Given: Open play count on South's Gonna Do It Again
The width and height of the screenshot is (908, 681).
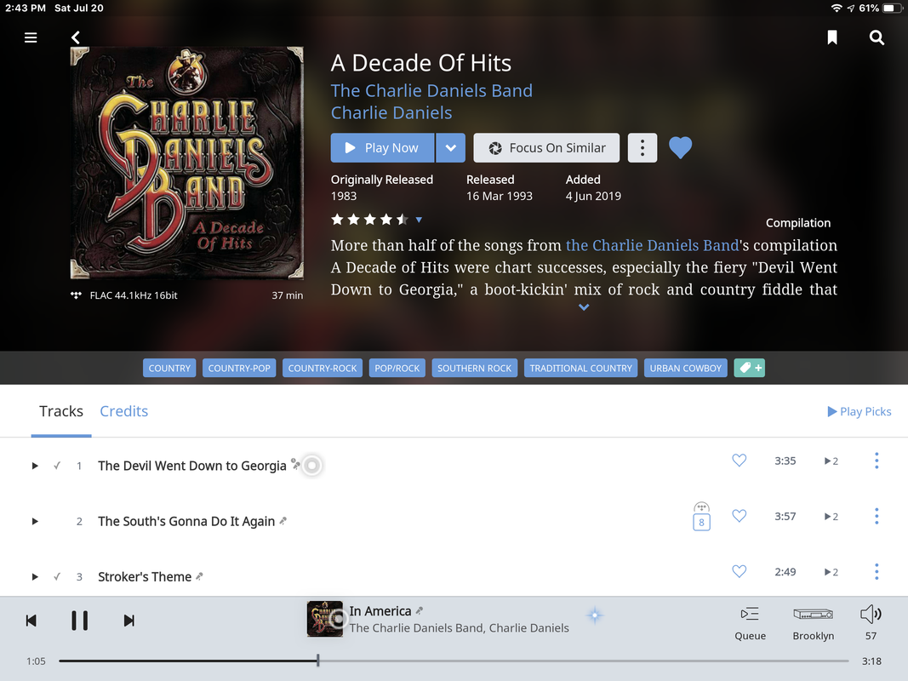Looking at the screenshot, I should (831, 517).
